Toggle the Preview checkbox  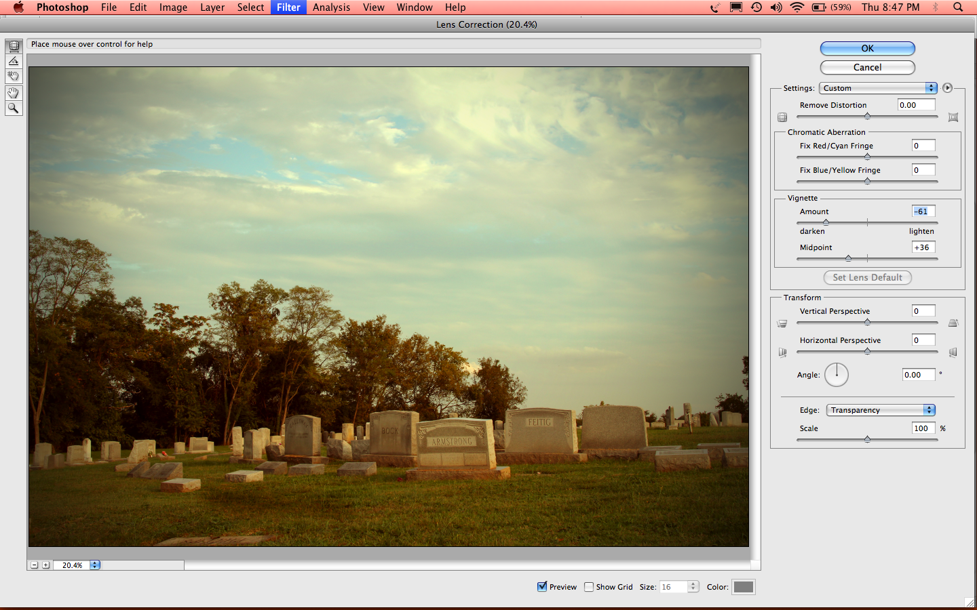coord(542,587)
